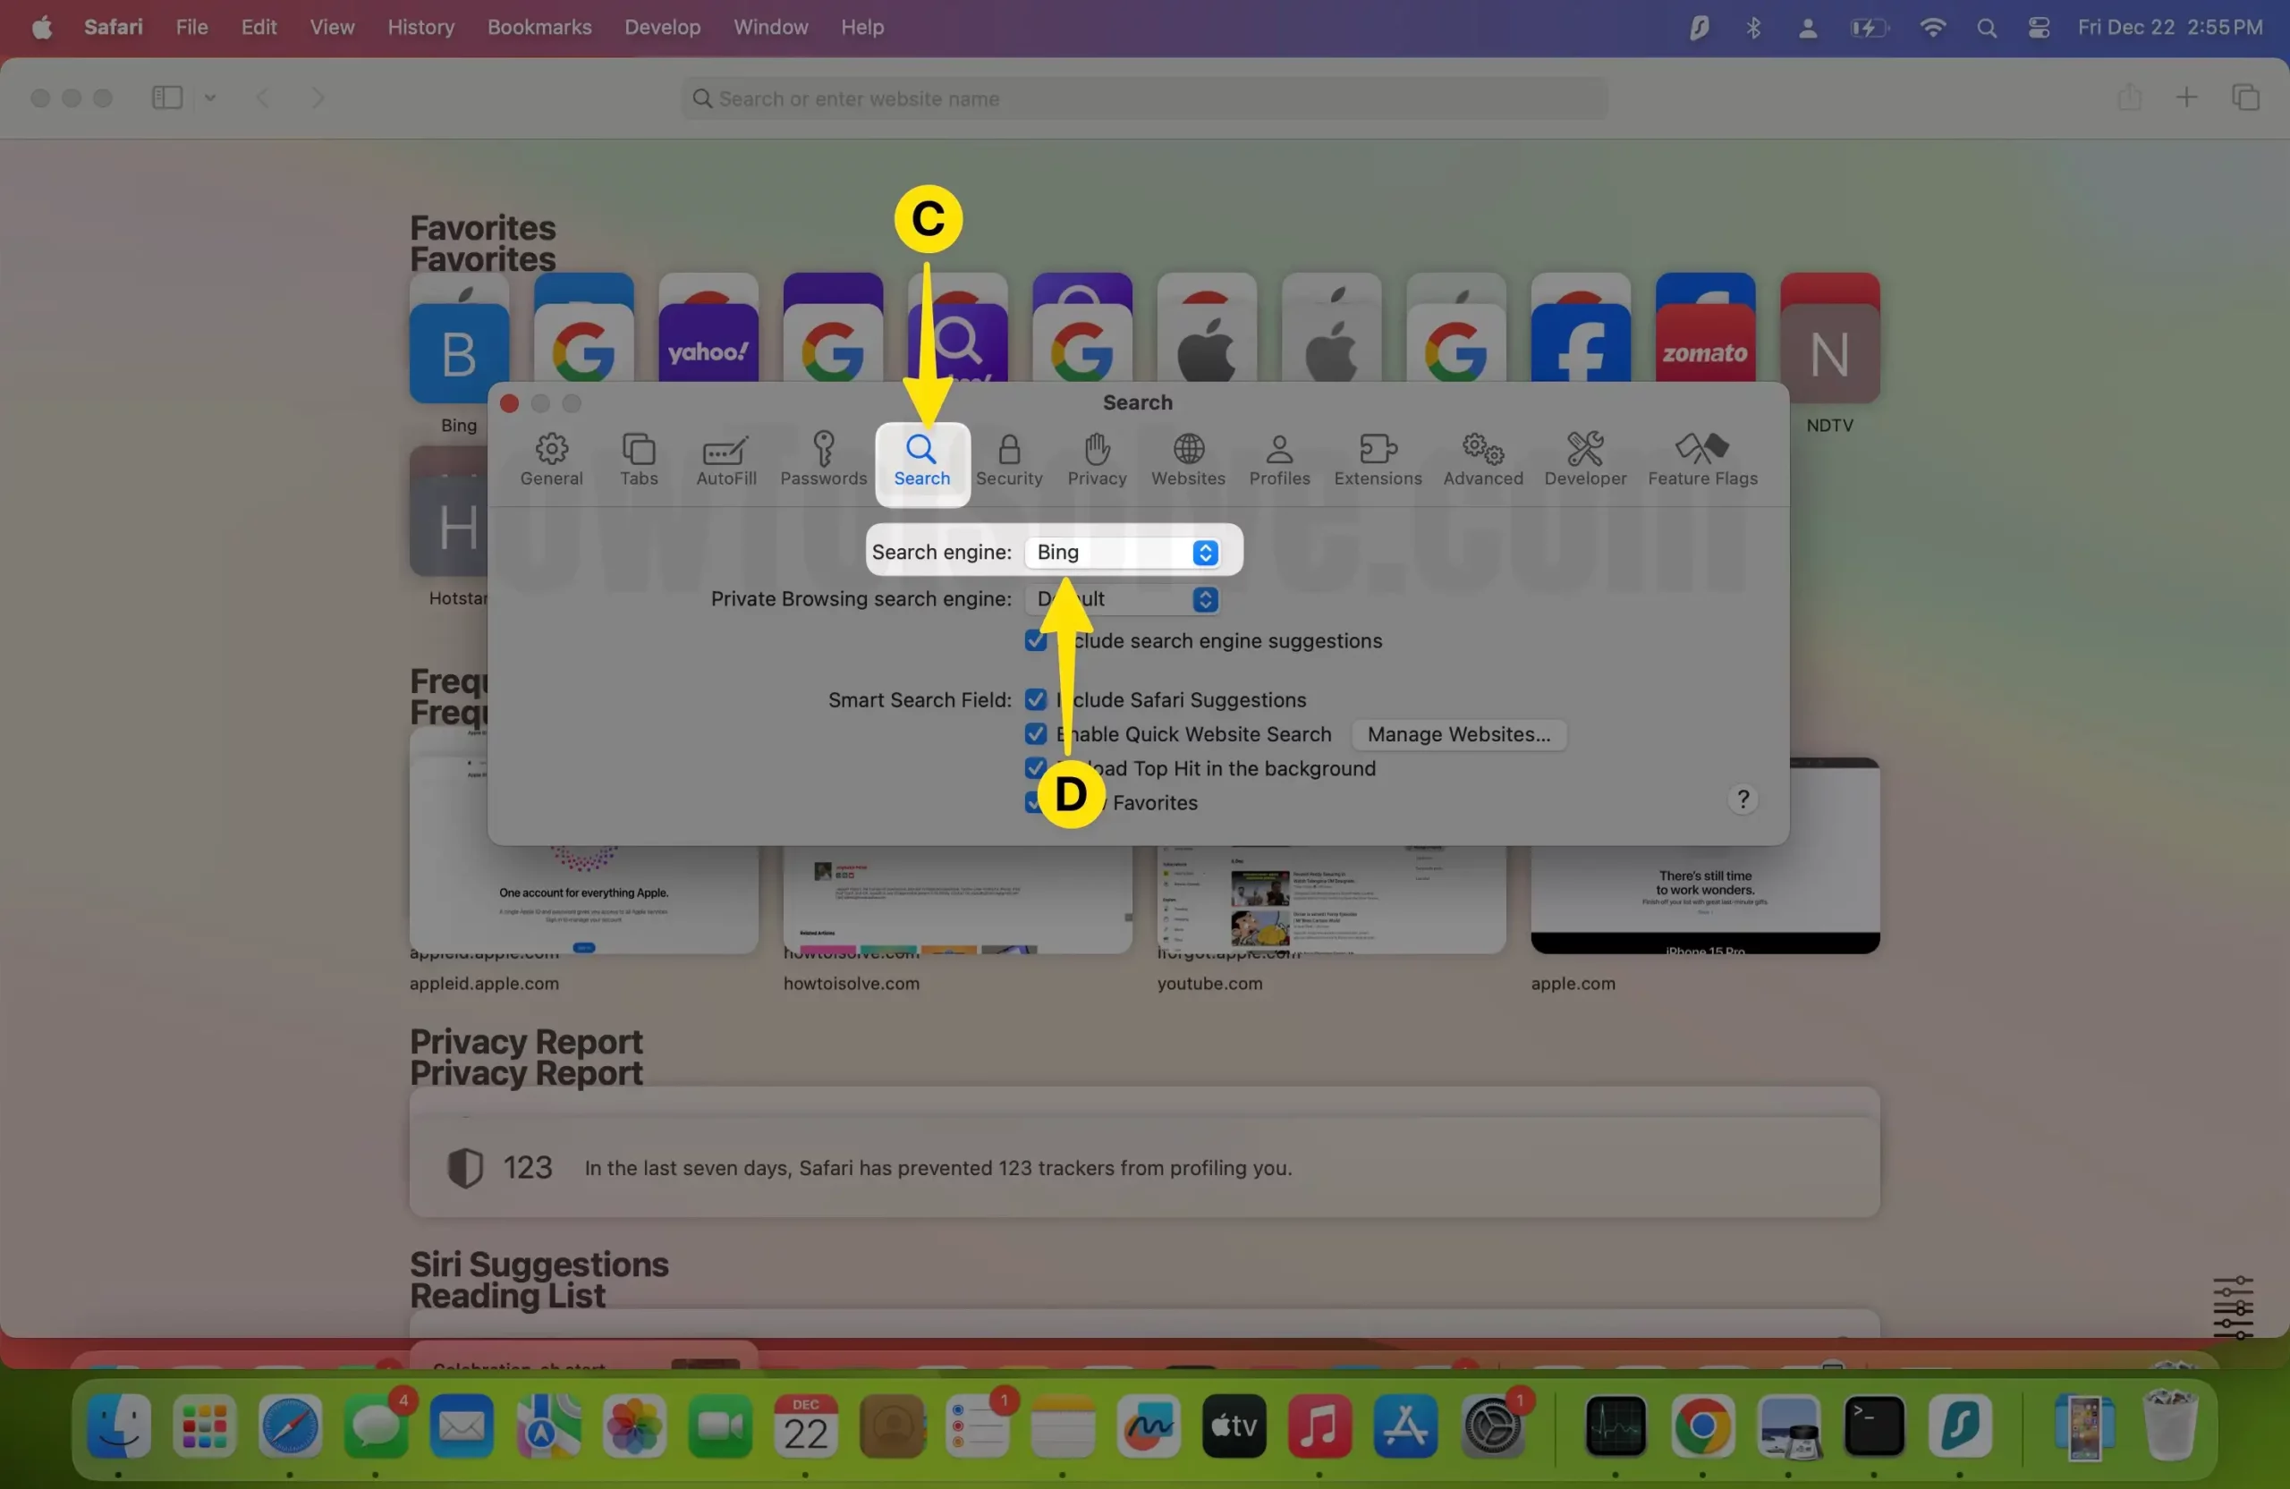Open the appleid.apple.com frequently visited thumbnail
This screenshot has width=2290, height=1489.
click(583, 900)
